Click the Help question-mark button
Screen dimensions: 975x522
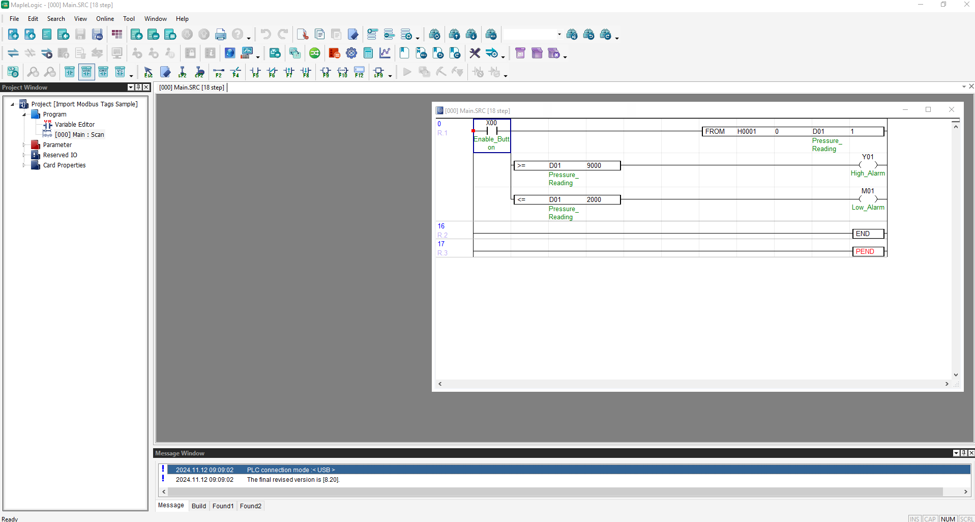click(x=238, y=34)
